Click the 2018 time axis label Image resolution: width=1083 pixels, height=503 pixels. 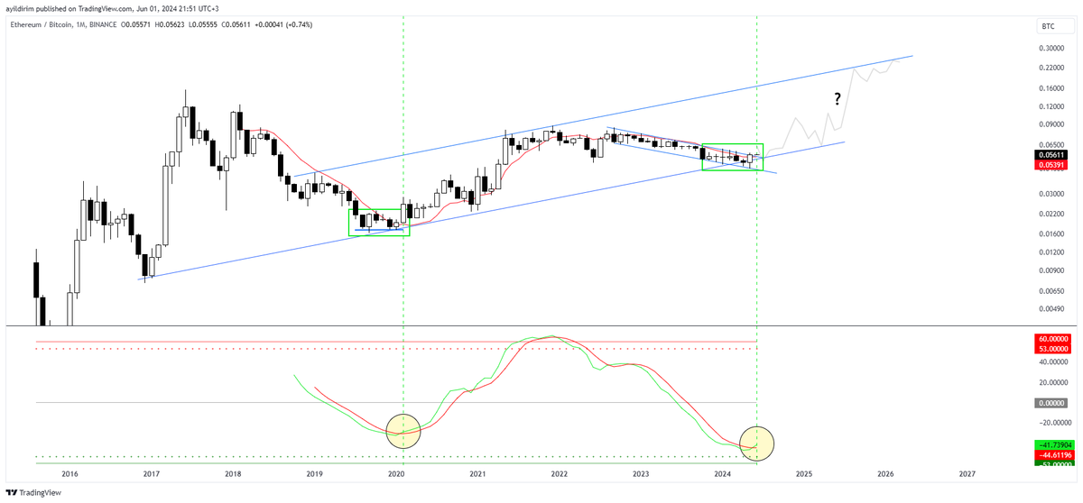click(232, 472)
